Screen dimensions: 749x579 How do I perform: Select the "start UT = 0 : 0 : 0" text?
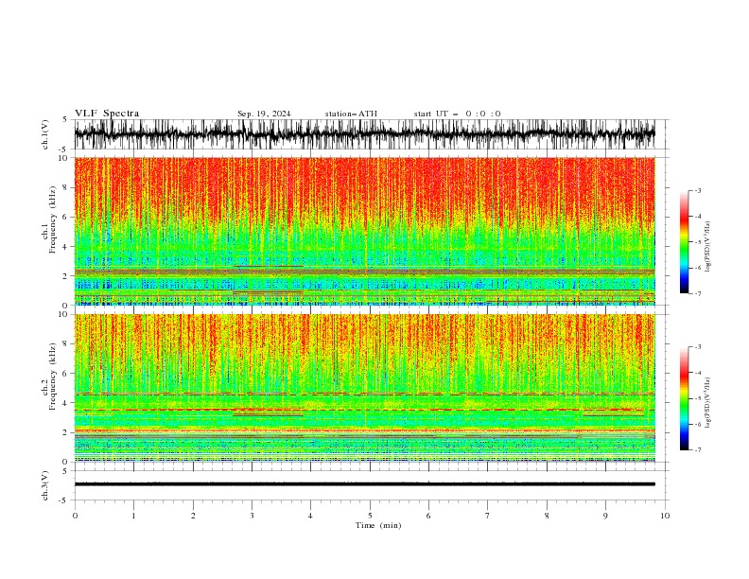pyautogui.click(x=457, y=114)
